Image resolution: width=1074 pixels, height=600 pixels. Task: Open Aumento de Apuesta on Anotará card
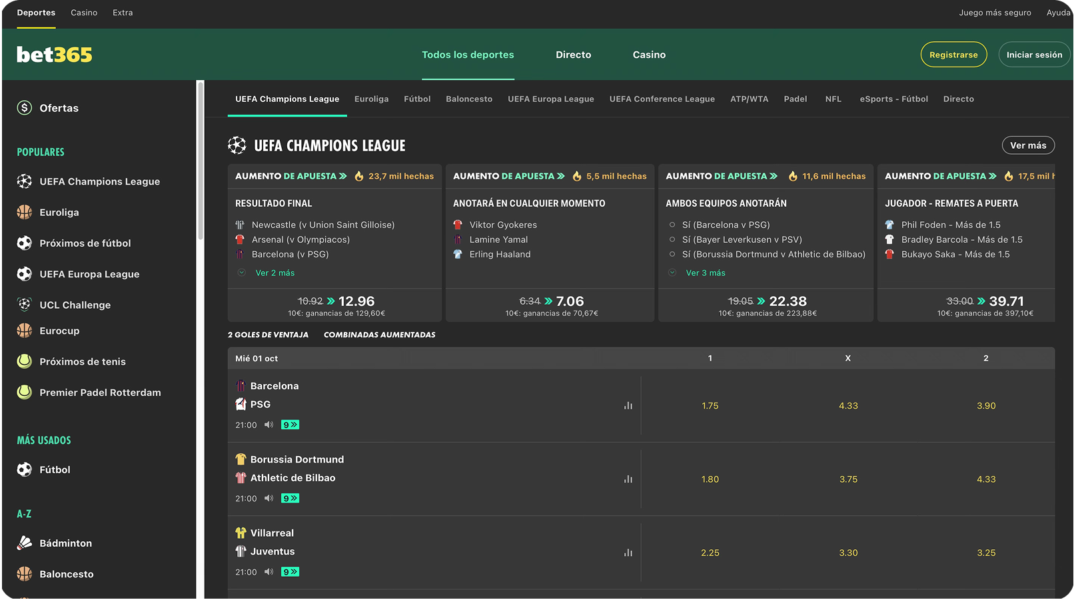(x=509, y=176)
